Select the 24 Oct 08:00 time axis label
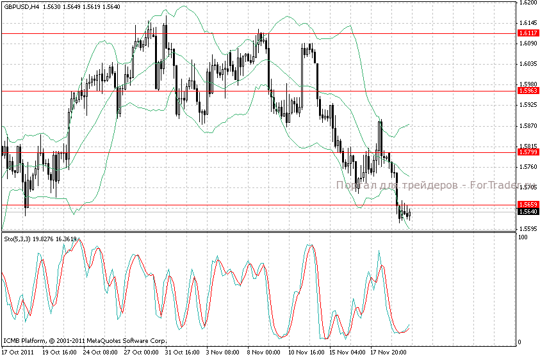The width and height of the screenshot is (540, 357). coord(100,352)
